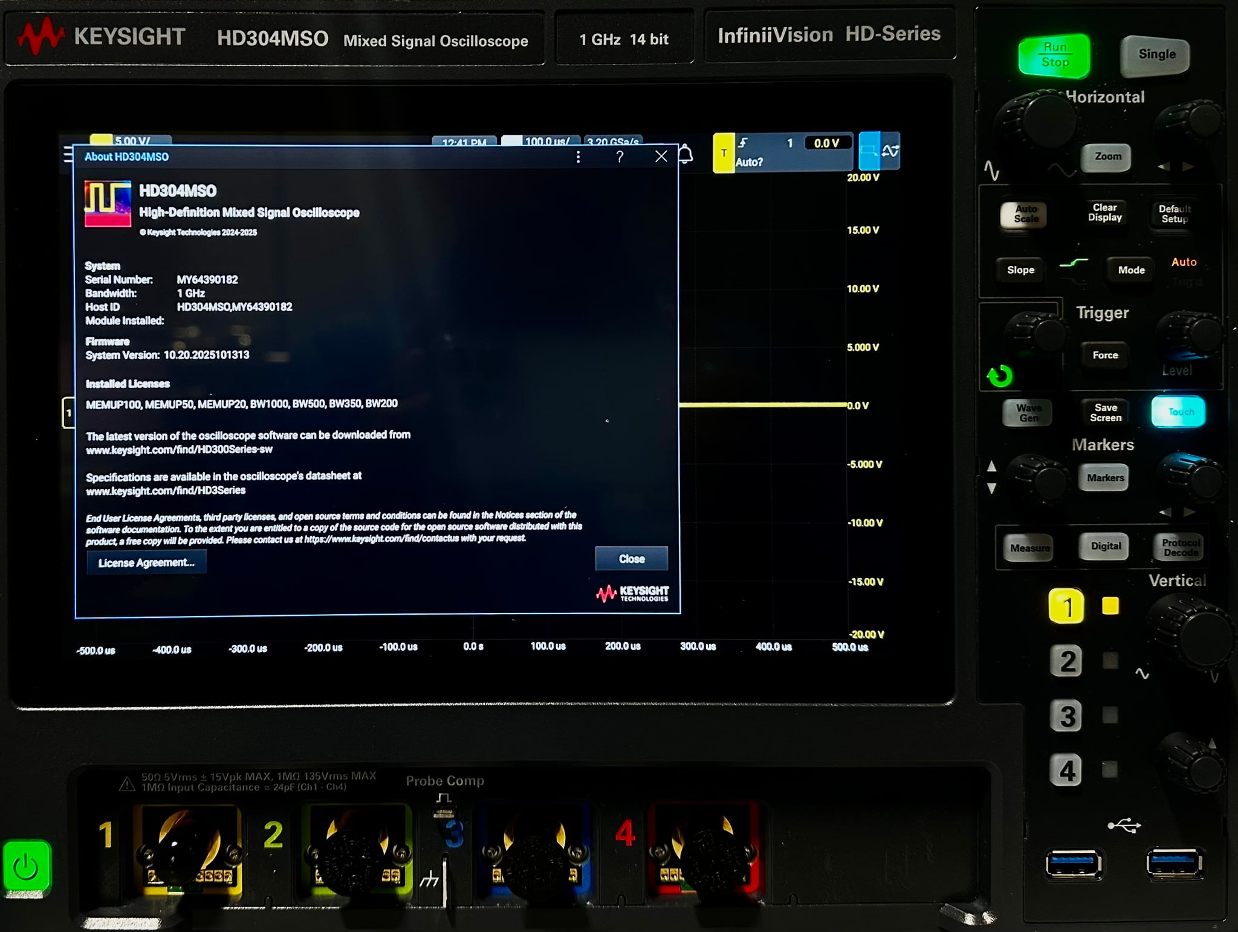
Task: Close About HD304MSO with the X icon
Action: point(661,157)
